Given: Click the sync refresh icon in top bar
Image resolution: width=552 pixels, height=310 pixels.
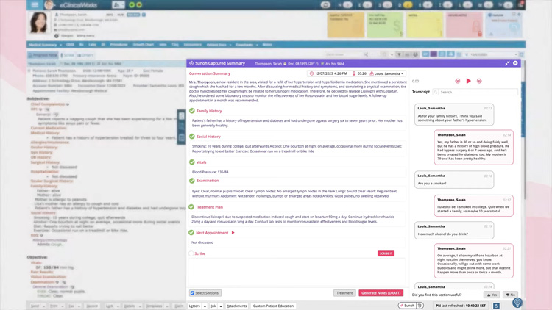Looking at the screenshot, I should 325,4.
